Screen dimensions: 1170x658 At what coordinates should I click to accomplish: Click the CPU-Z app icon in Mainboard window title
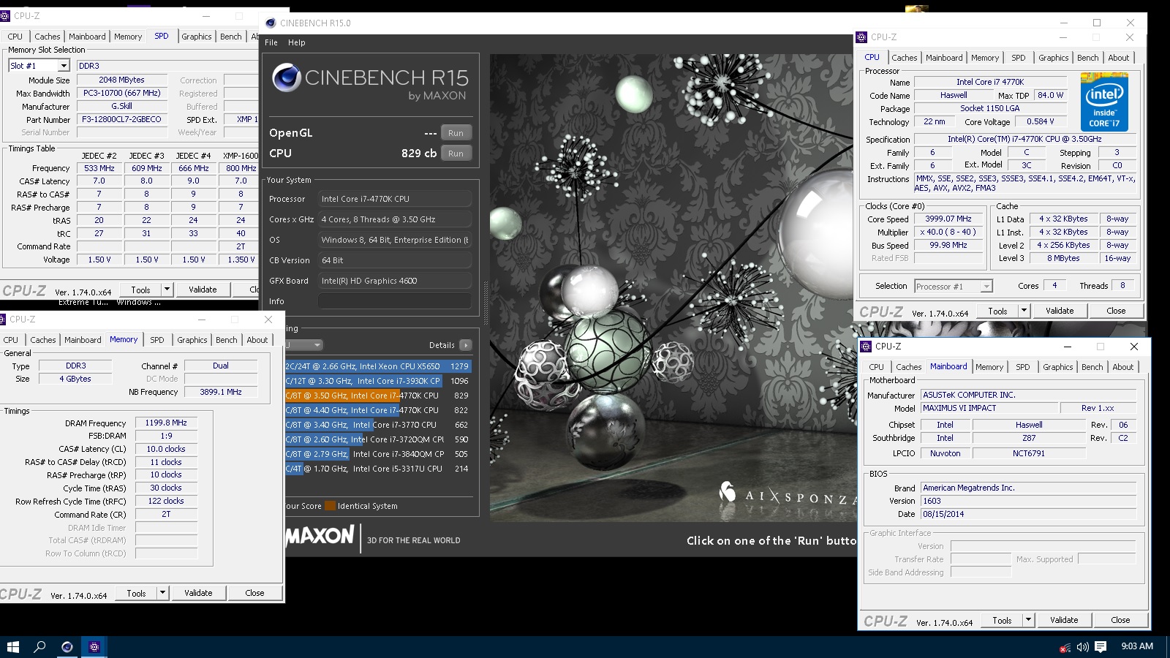(867, 347)
